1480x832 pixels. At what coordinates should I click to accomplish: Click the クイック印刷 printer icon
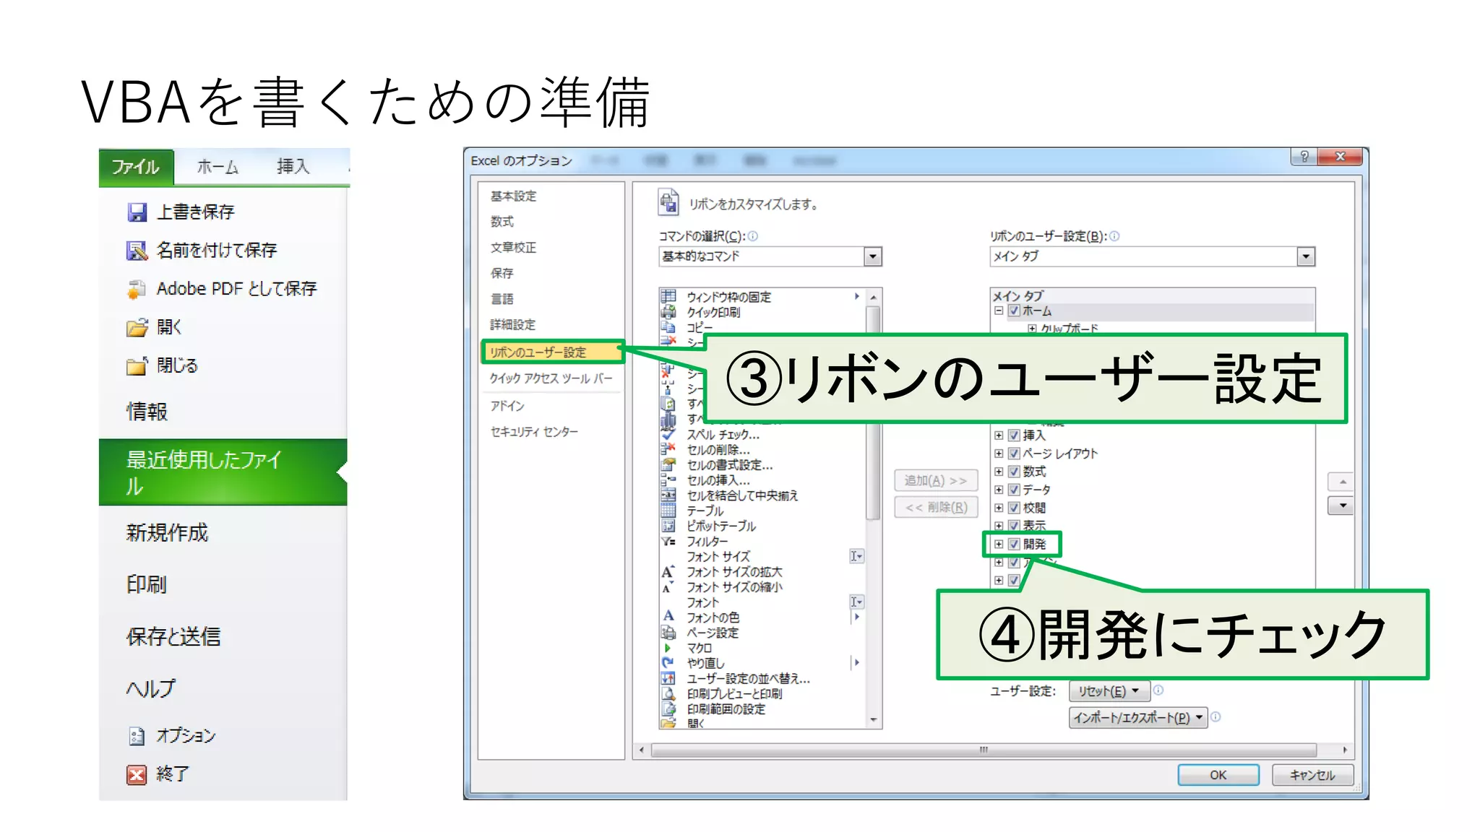click(668, 311)
